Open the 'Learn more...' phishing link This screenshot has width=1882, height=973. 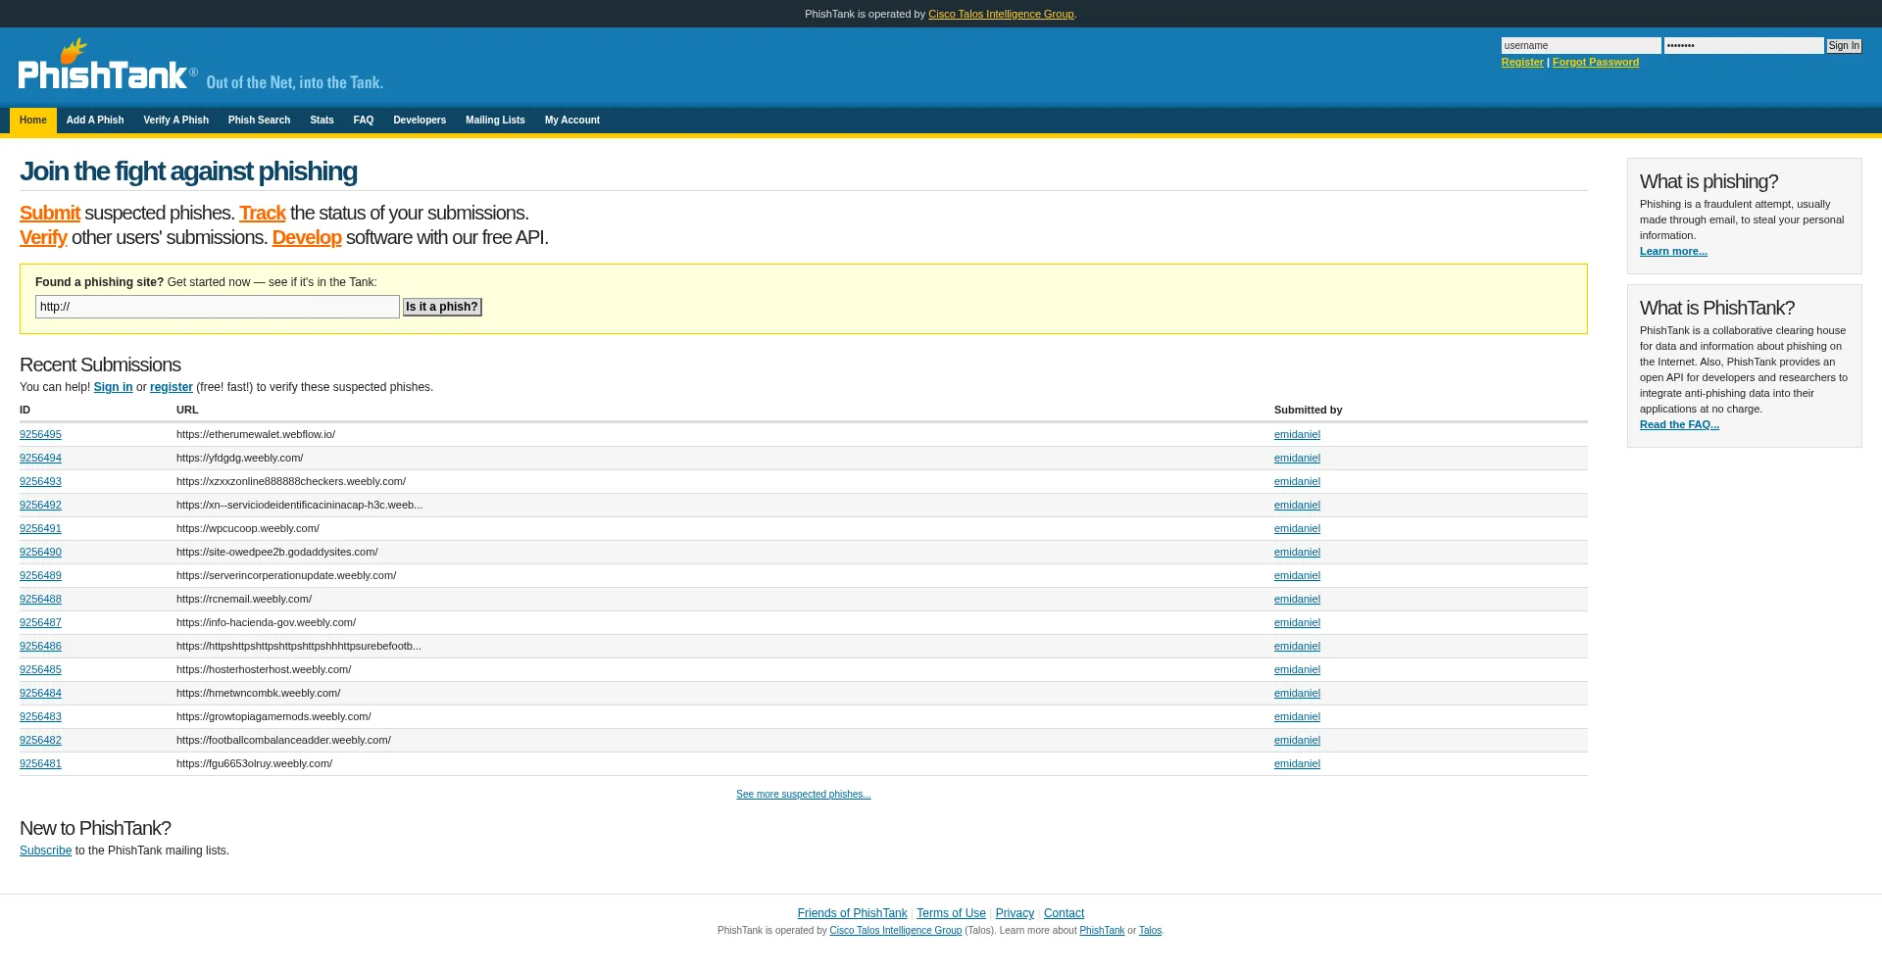(1673, 252)
